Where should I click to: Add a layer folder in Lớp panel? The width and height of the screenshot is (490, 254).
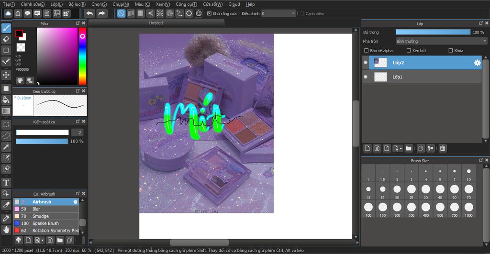(x=409, y=148)
